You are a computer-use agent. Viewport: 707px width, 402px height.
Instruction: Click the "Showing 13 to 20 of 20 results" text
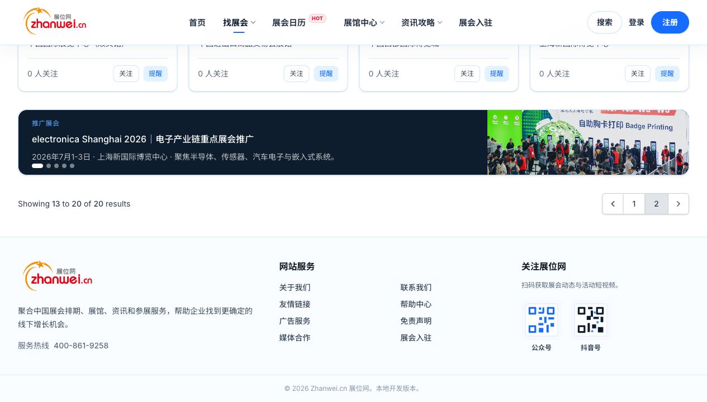click(74, 204)
